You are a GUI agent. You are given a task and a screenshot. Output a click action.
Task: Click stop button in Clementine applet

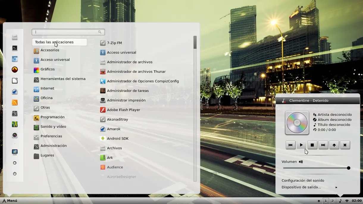tap(312, 145)
